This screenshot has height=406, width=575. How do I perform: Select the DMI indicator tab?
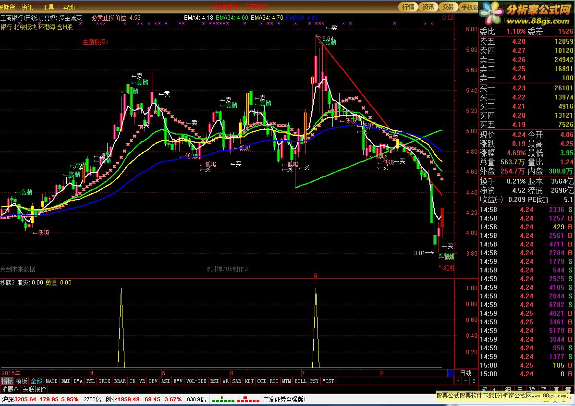[x=65, y=381]
